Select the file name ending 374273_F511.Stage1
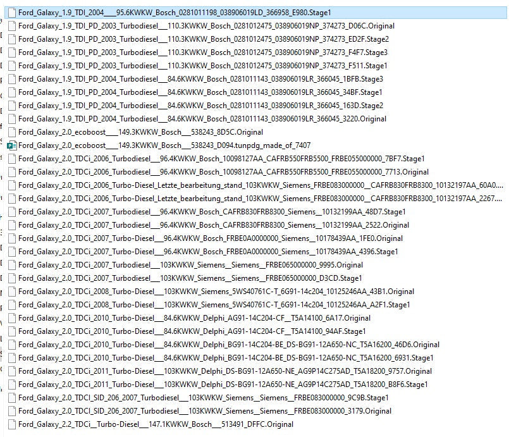The width and height of the screenshot is (509, 437). coord(202,66)
